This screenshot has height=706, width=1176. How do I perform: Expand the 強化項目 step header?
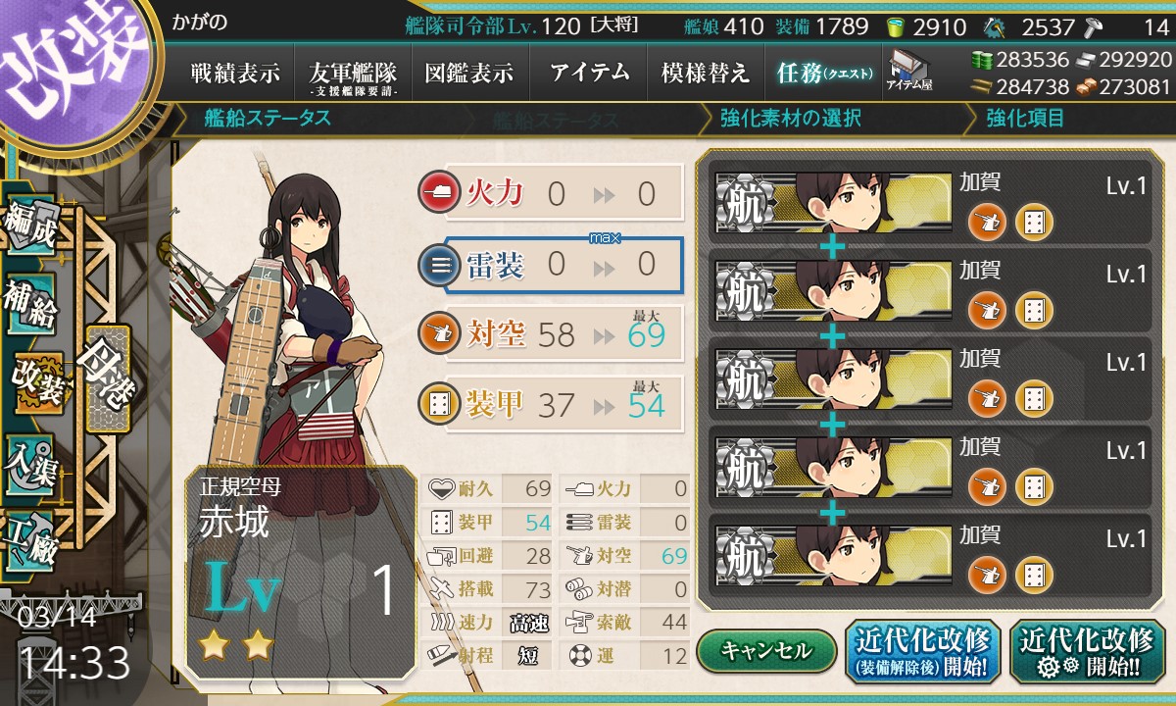[1025, 119]
